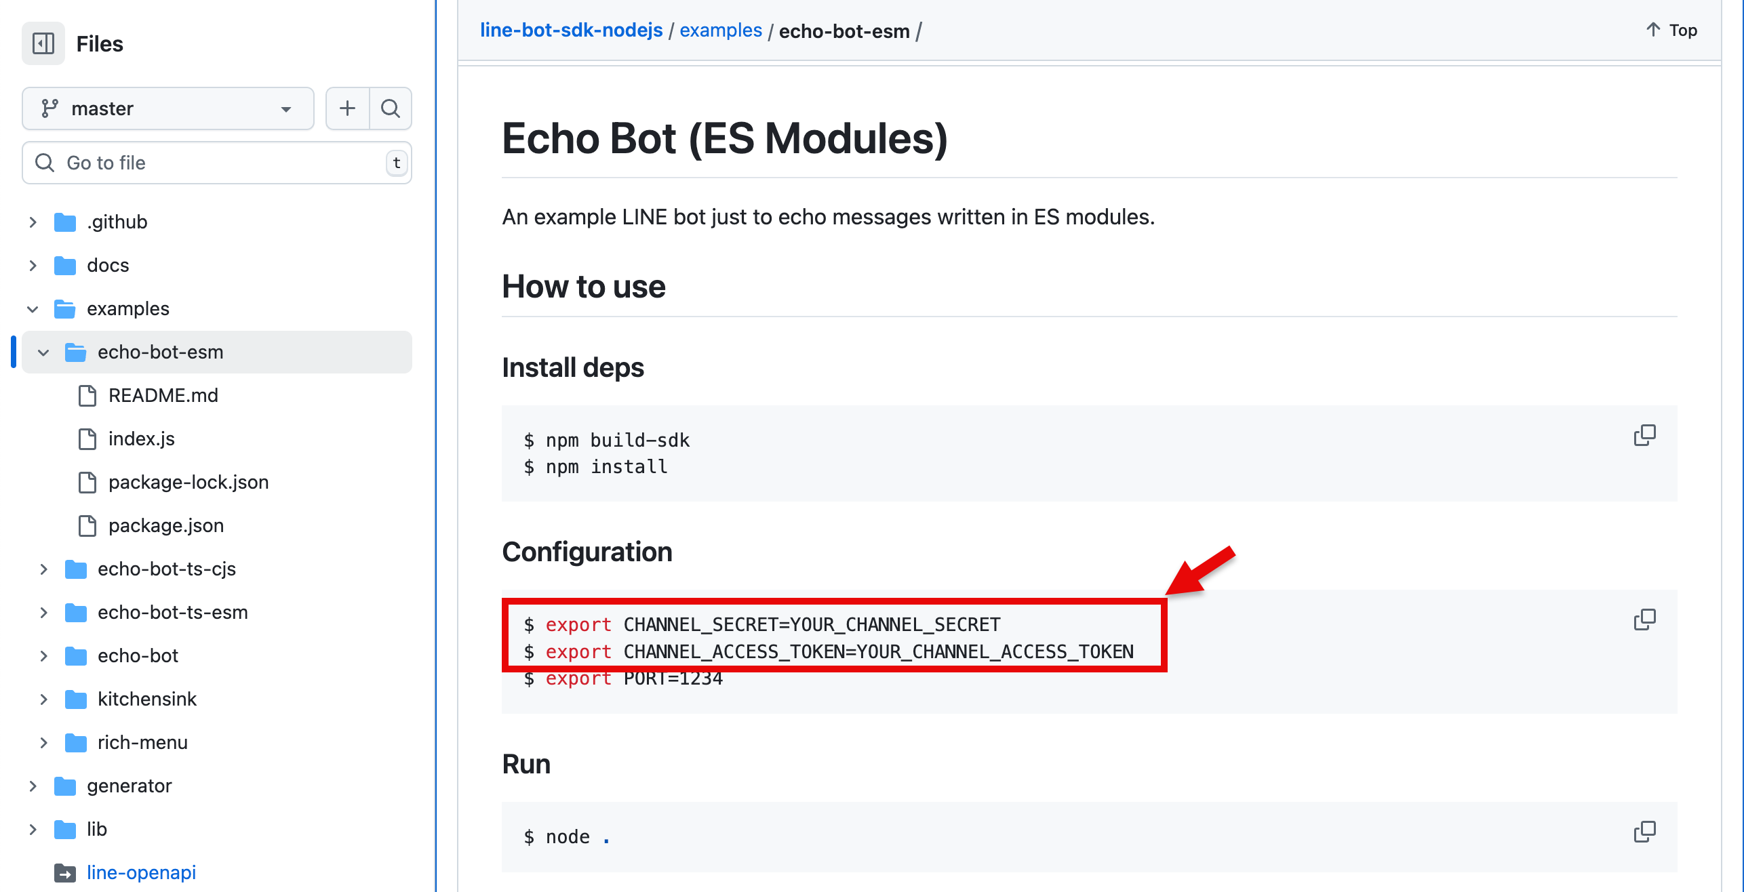
Task: Jump to Top using the arrow
Action: [x=1671, y=31]
